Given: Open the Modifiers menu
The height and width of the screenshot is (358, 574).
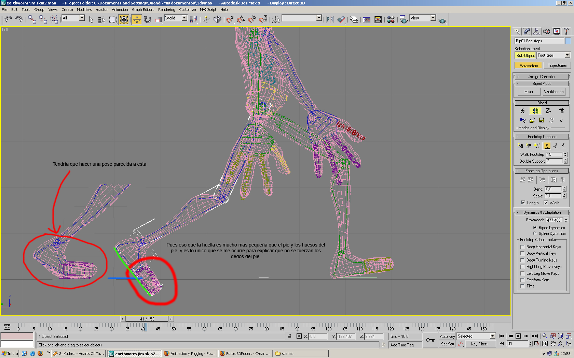Looking at the screenshot, I should tap(84, 10).
